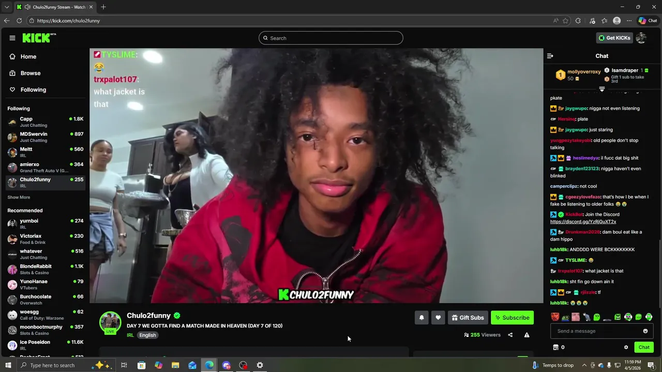
Task: Open Victoriax recommended channel
Action: point(46,239)
